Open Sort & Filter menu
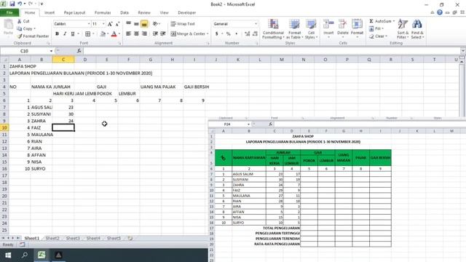The width and height of the screenshot is (466, 262). point(403,29)
